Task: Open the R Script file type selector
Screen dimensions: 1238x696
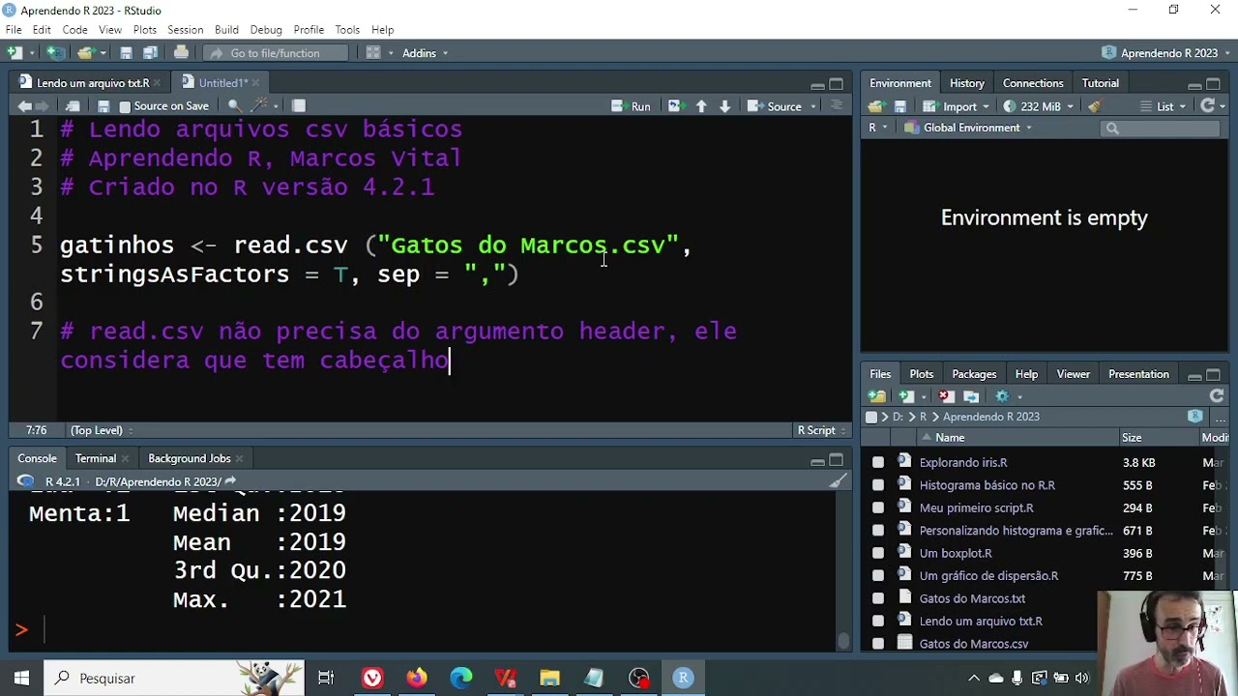Action: [821, 430]
